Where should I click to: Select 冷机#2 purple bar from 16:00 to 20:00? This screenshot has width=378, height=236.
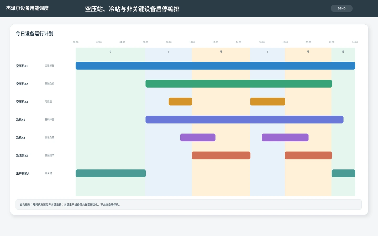(x=285, y=137)
